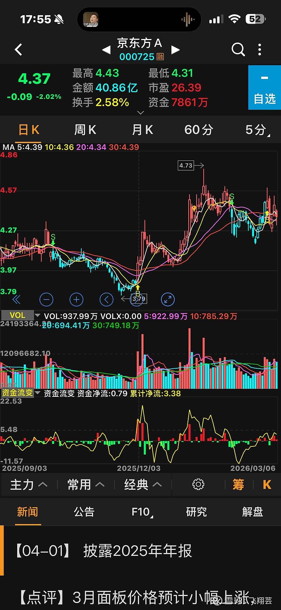Open the 新闻 tab
Image resolution: width=281 pixels, height=610 pixels.
pos(27,512)
